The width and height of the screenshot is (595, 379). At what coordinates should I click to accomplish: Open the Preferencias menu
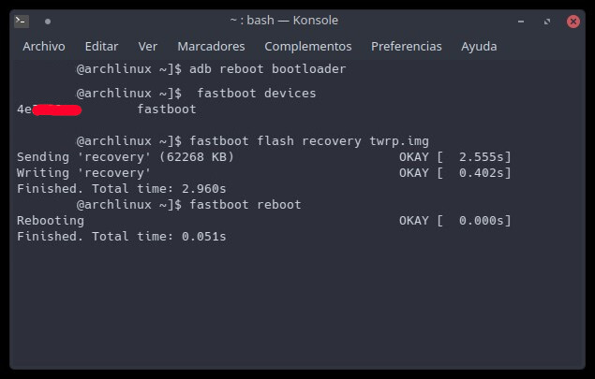pyautogui.click(x=406, y=47)
